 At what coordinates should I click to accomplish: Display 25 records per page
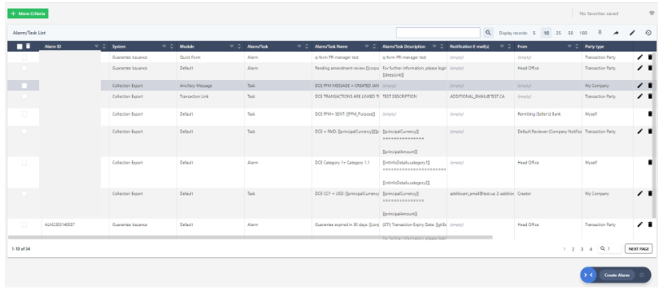tap(558, 33)
